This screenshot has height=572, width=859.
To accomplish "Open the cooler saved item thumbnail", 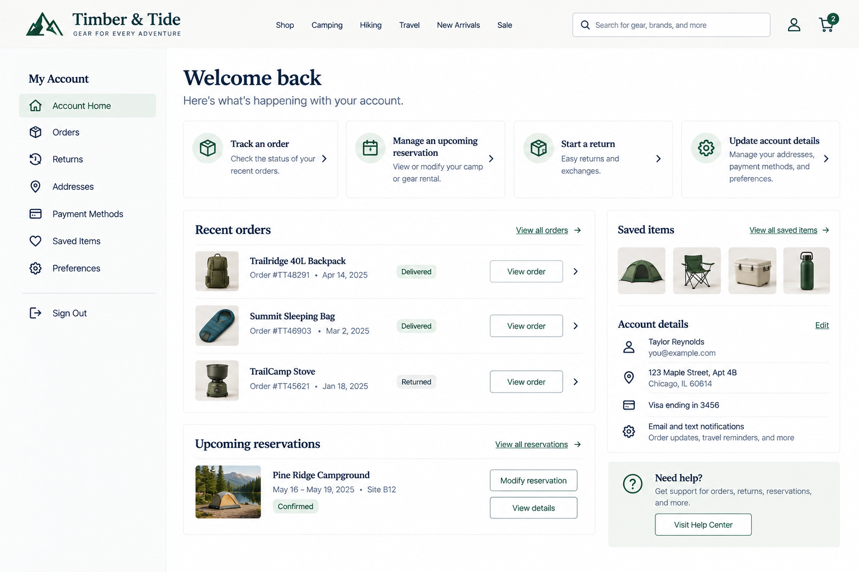I will (752, 271).
